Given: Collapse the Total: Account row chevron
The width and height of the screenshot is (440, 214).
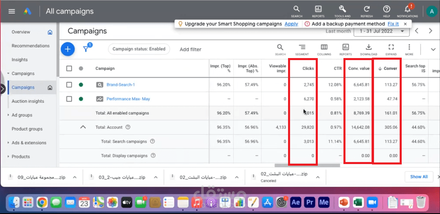Looking at the screenshot, I should tap(83, 127).
